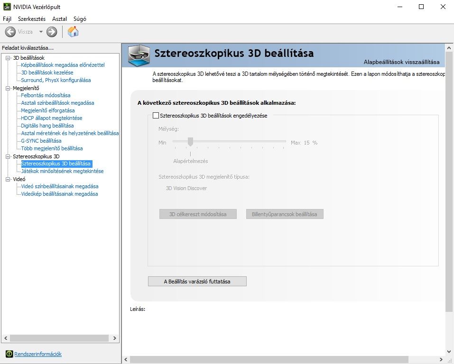Select HDCP állapot megtekintése

click(52, 118)
